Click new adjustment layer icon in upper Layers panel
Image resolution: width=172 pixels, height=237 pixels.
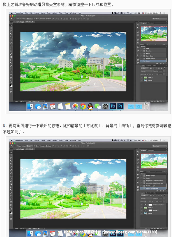[x=155, y=101]
